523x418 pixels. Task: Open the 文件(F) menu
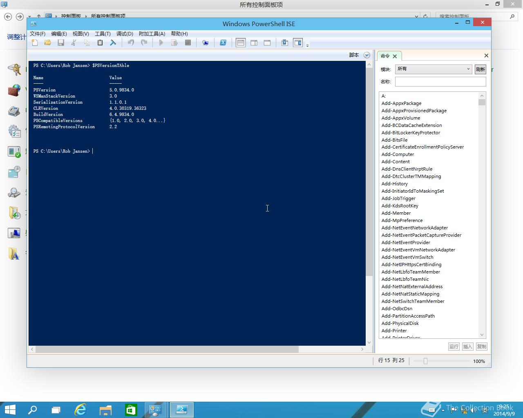pyautogui.click(x=38, y=33)
